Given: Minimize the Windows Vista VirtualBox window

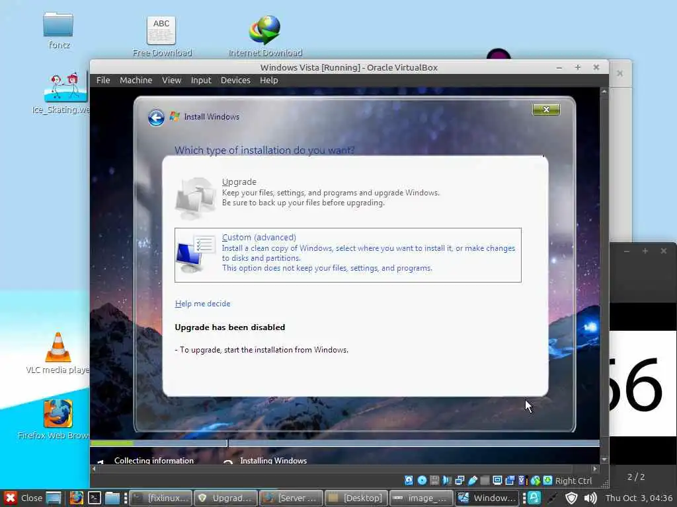Looking at the screenshot, I should point(559,68).
